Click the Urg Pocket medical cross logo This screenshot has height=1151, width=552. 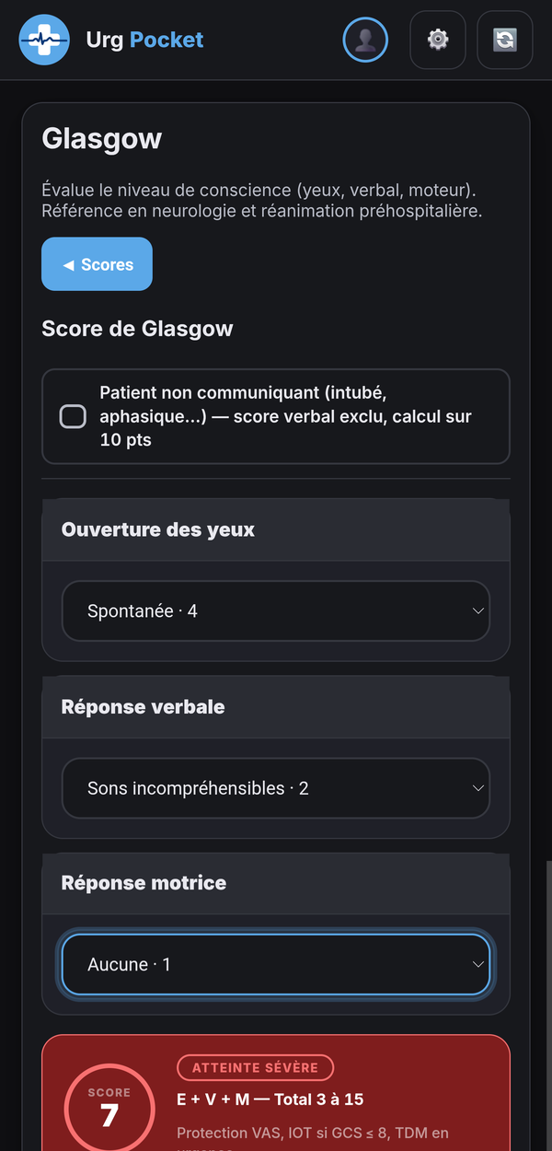point(42,40)
